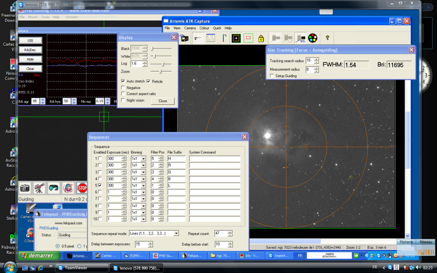
Task: Click the PHD2 target guide icon
Action: 68,188
